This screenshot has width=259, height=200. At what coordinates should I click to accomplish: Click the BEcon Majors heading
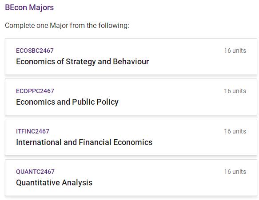(29, 8)
